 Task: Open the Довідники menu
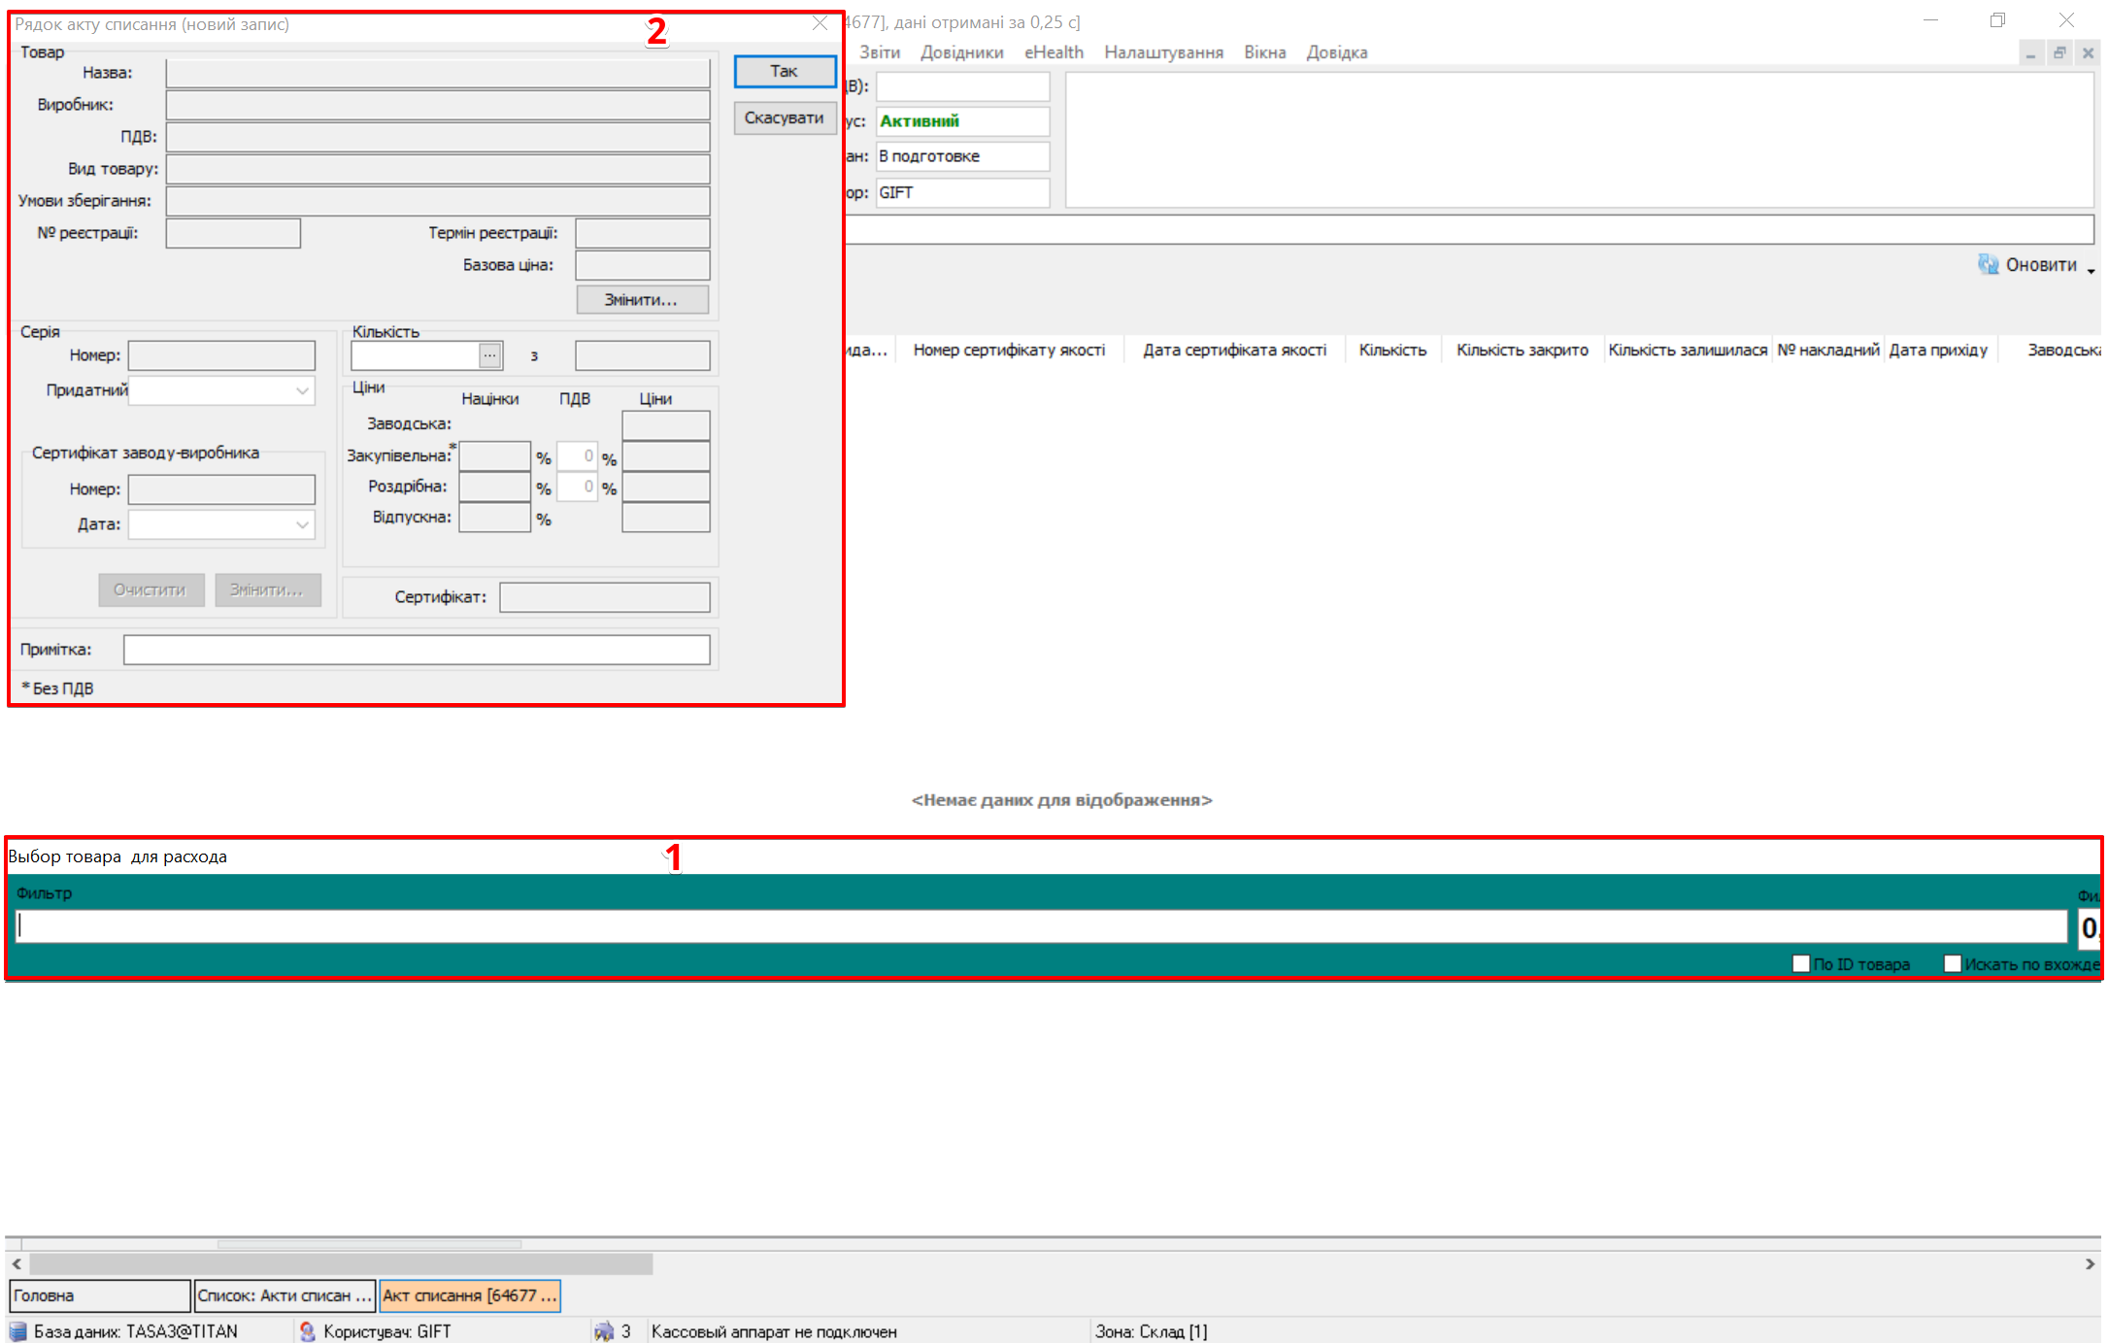click(961, 52)
